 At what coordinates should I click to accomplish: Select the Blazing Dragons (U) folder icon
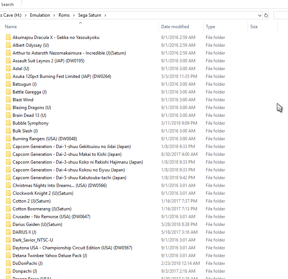pyautogui.click(x=8, y=108)
